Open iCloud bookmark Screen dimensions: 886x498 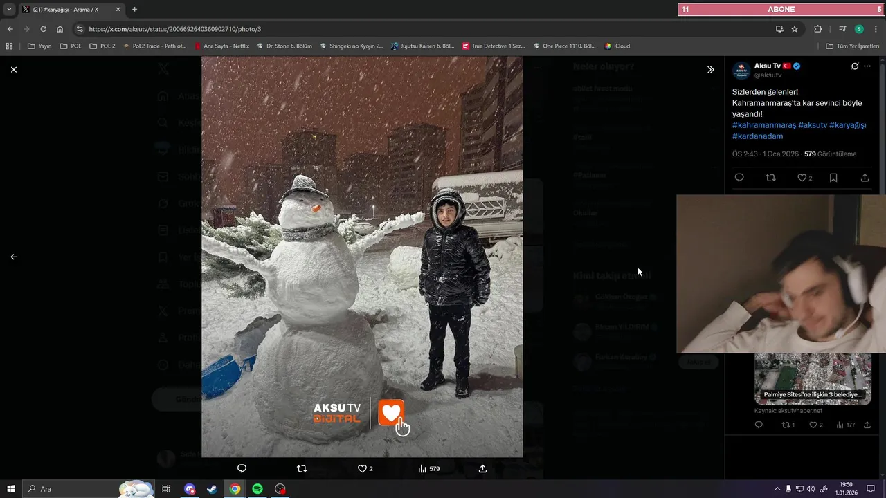tap(617, 46)
